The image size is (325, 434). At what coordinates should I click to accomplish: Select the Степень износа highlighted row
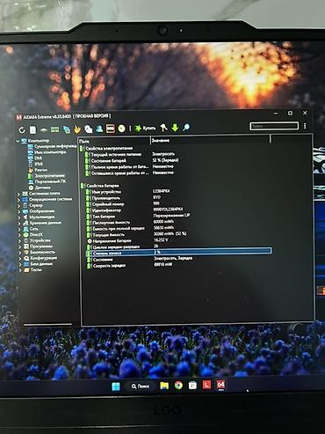point(179,252)
